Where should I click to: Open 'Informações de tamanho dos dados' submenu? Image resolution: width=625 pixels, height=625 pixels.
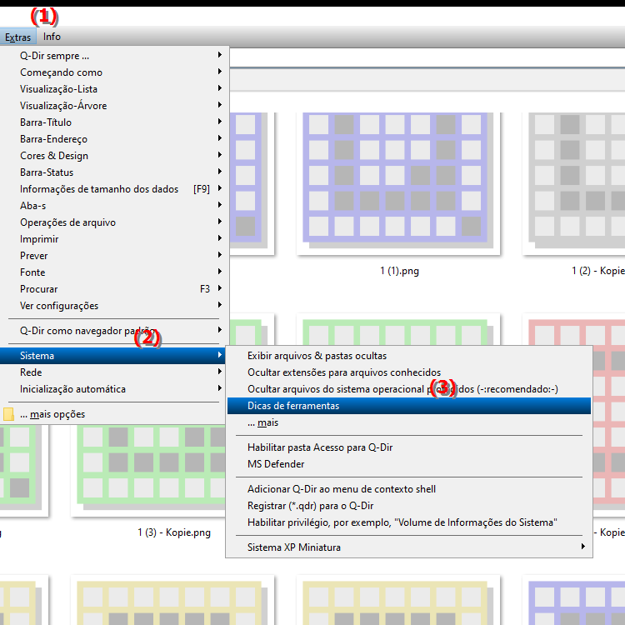114,189
